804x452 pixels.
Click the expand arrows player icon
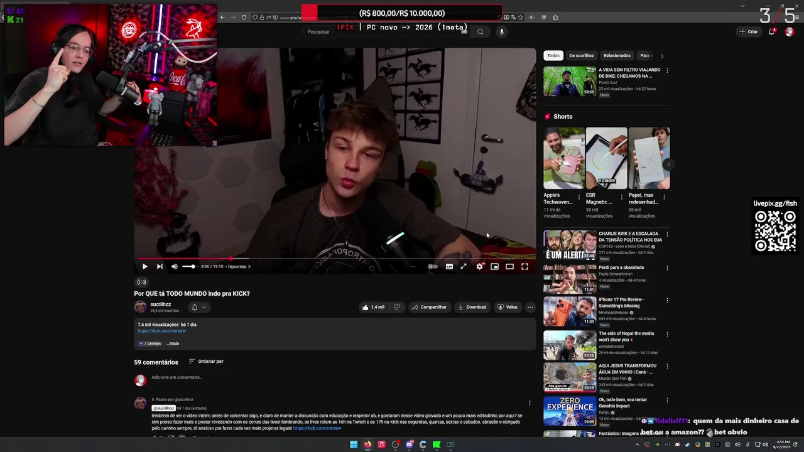pyautogui.click(x=464, y=266)
